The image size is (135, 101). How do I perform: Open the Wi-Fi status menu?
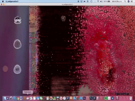[98, 1]
